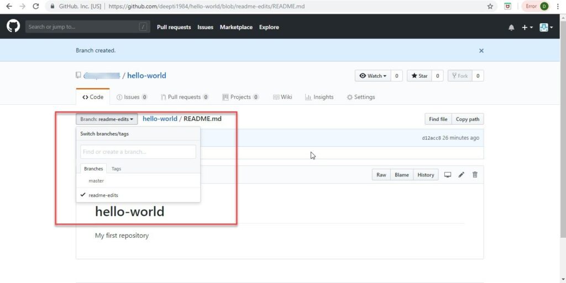Open the file History

[426, 175]
